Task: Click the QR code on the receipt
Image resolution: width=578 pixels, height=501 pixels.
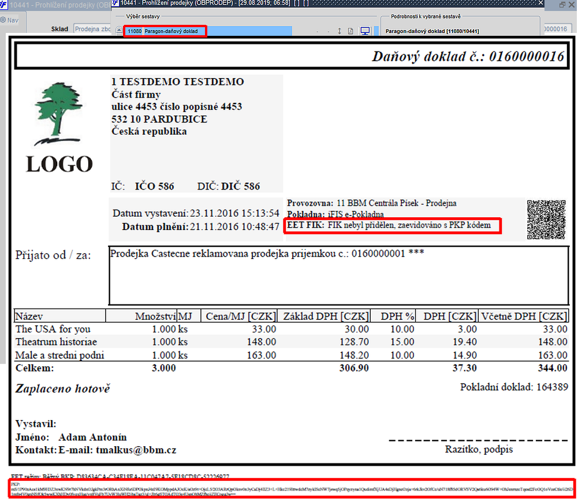Action: point(546,220)
